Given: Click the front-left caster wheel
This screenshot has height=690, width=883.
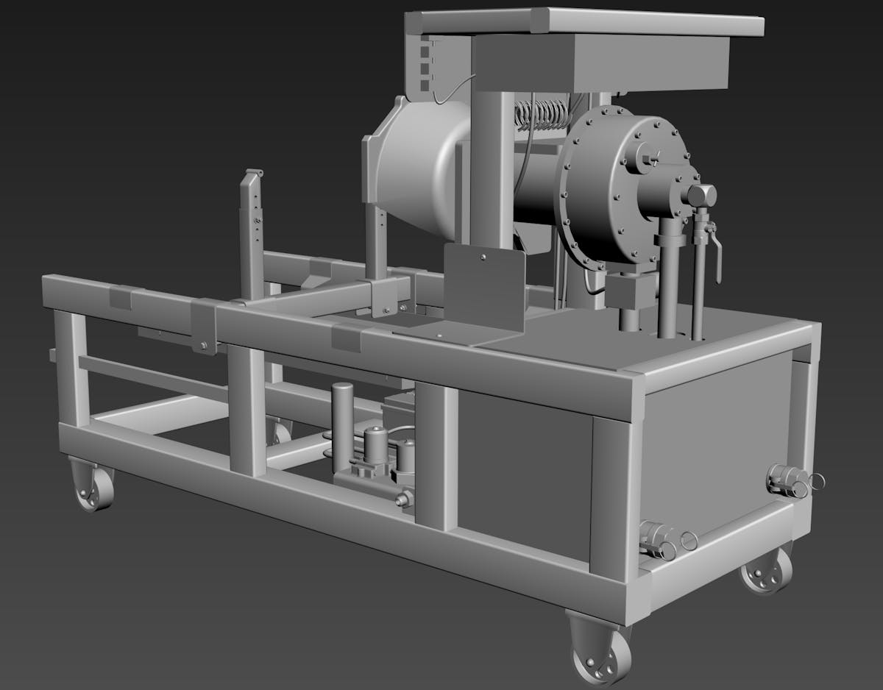Looking at the screenshot, I should pyautogui.click(x=93, y=487).
